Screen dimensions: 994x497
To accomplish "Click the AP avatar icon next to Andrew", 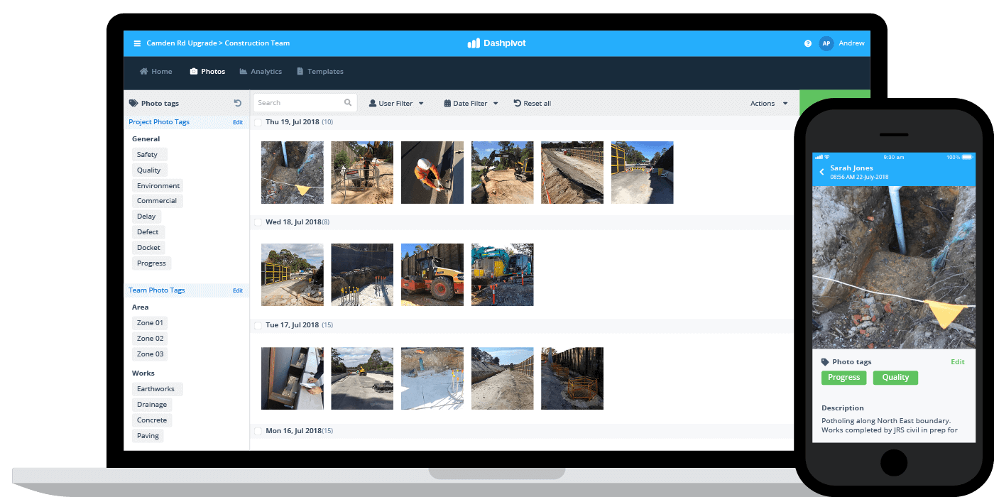I will (826, 43).
